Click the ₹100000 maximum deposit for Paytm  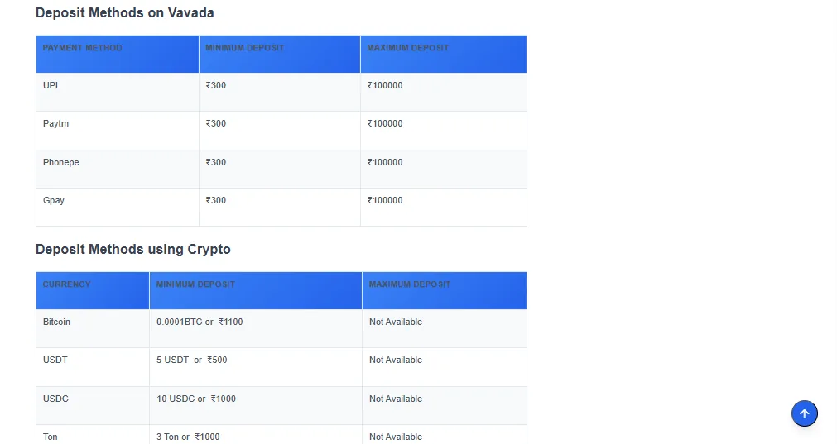click(444, 130)
